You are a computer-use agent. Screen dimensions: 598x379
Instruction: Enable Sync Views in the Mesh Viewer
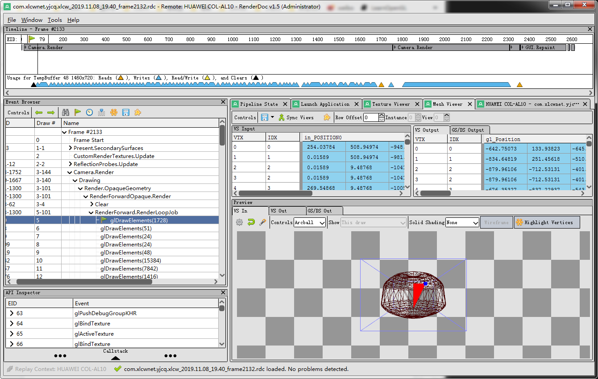pos(297,117)
